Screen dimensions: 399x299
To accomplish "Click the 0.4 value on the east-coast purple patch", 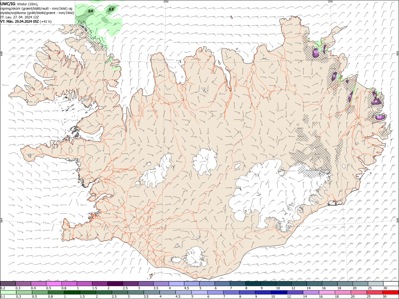I will [x=375, y=102].
